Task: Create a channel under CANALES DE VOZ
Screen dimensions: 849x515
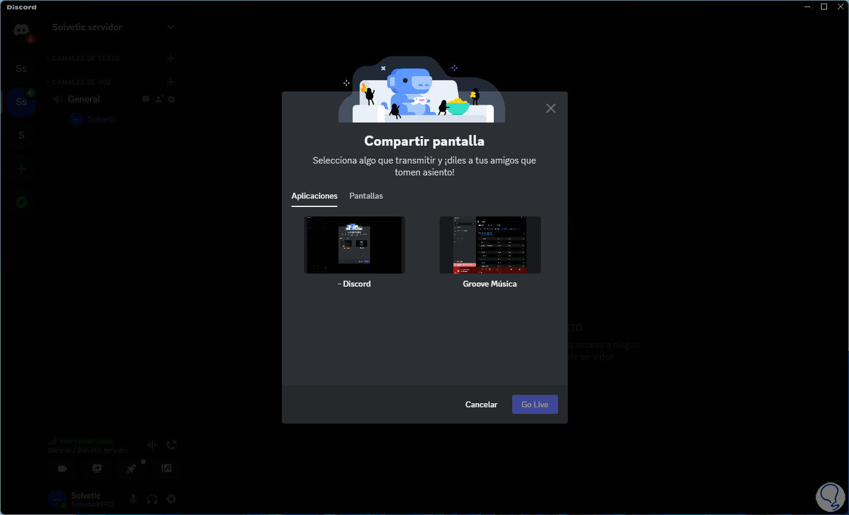Action: tap(171, 82)
